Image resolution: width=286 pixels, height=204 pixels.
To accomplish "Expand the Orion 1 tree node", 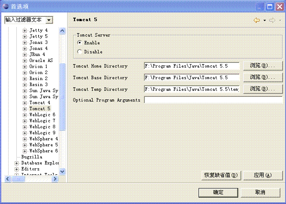I will 25,67.
